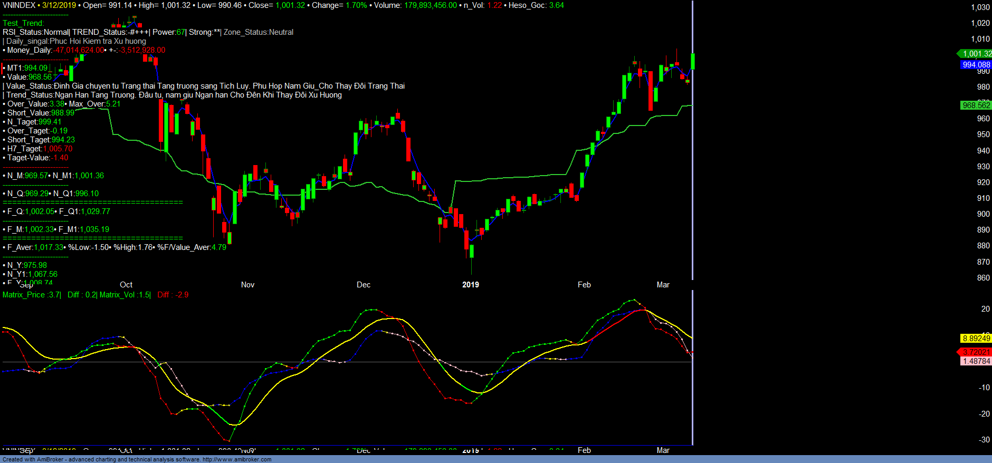Click the Money_Daily value line
992x463 pixels.
click(84, 50)
